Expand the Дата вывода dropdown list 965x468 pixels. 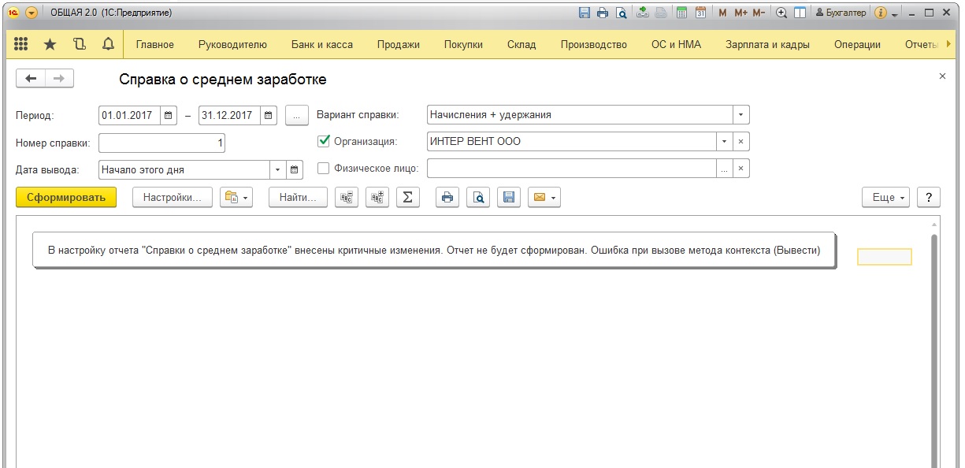[x=277, y=169]
